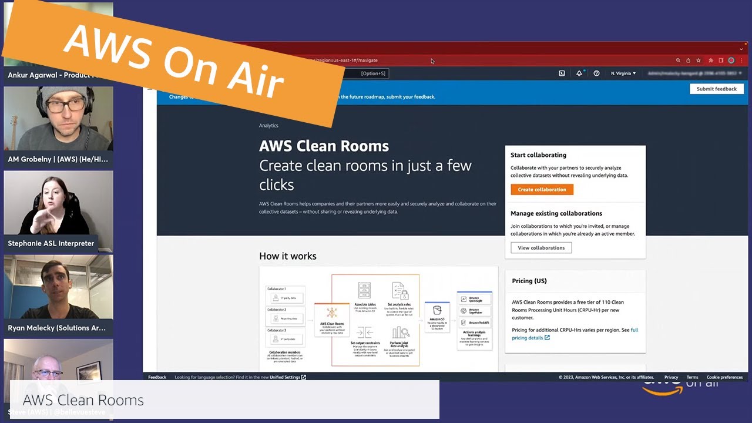Click the View collaborations button

click(x=541, y=248)
